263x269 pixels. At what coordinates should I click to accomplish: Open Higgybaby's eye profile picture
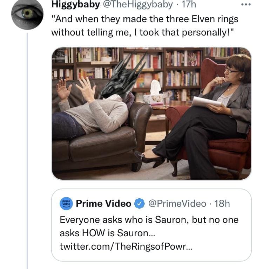click(27, 14)
